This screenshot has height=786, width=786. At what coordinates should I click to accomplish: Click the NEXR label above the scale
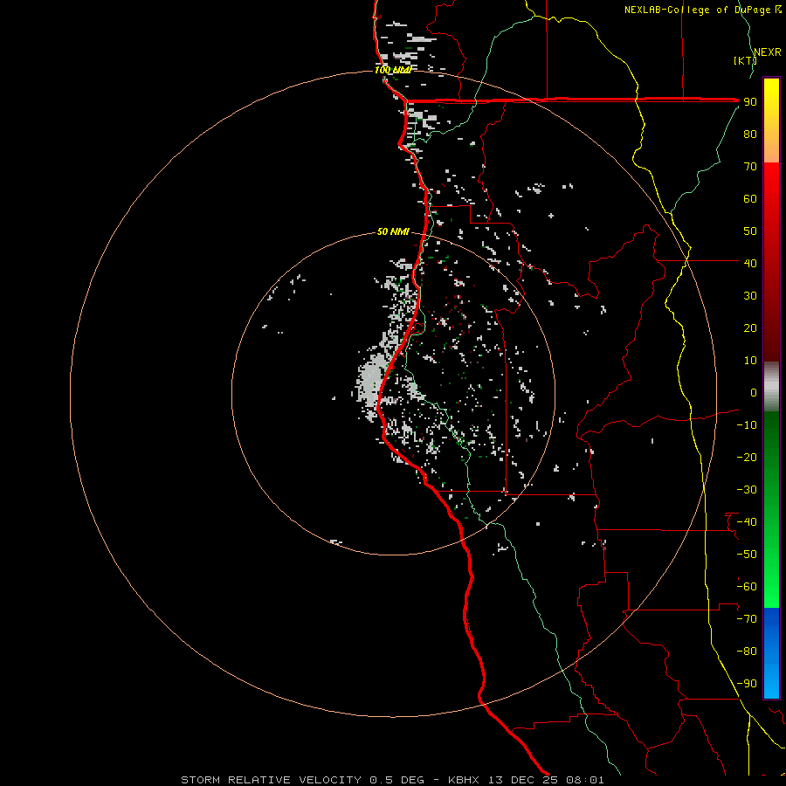pos(768,52)
